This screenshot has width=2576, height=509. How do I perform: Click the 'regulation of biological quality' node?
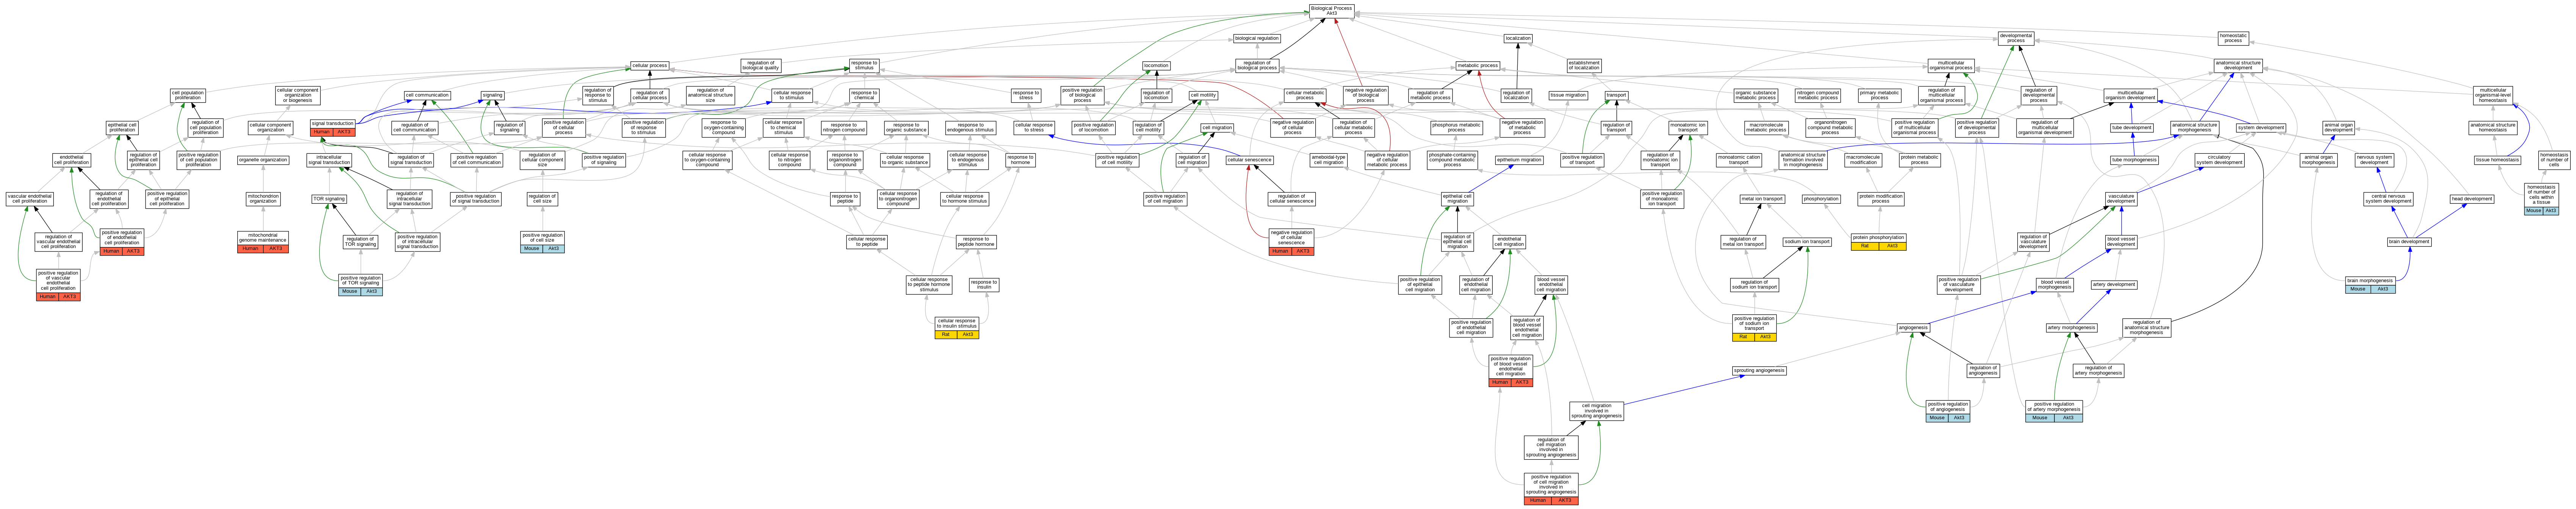point(761,66)
